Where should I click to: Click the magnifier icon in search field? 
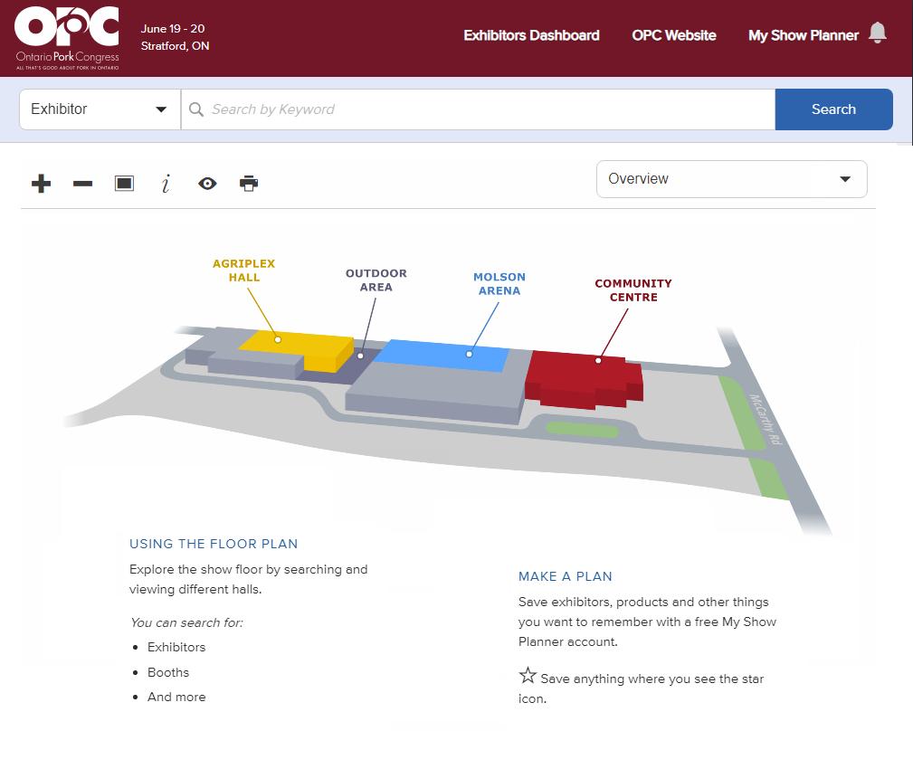(196, 109)
